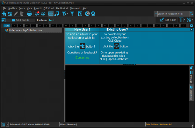The height and width of the screenshot is (128, 195).
Task: Open the help notebook question-mark icon
Action: pyautogui.click(x=80, y=14)
